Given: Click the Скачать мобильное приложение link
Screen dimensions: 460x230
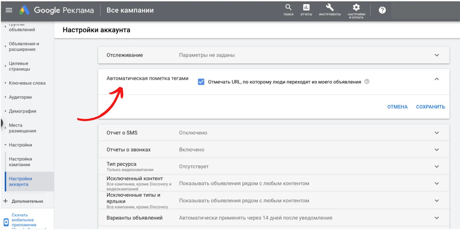Looking at the screenshot, I should tap(24, 220).
